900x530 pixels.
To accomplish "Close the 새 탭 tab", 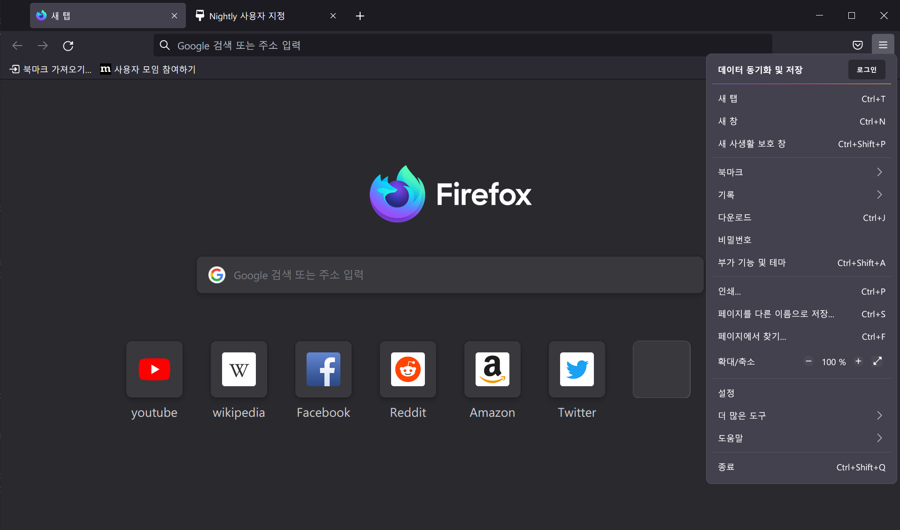I will pyautogui.click(x=174, y=16).
